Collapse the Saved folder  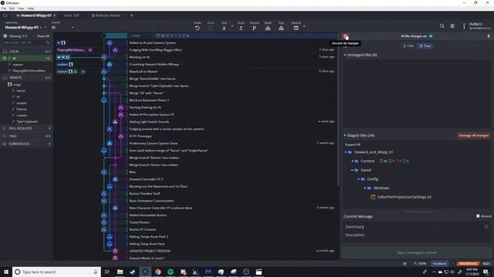click(352, 170)
